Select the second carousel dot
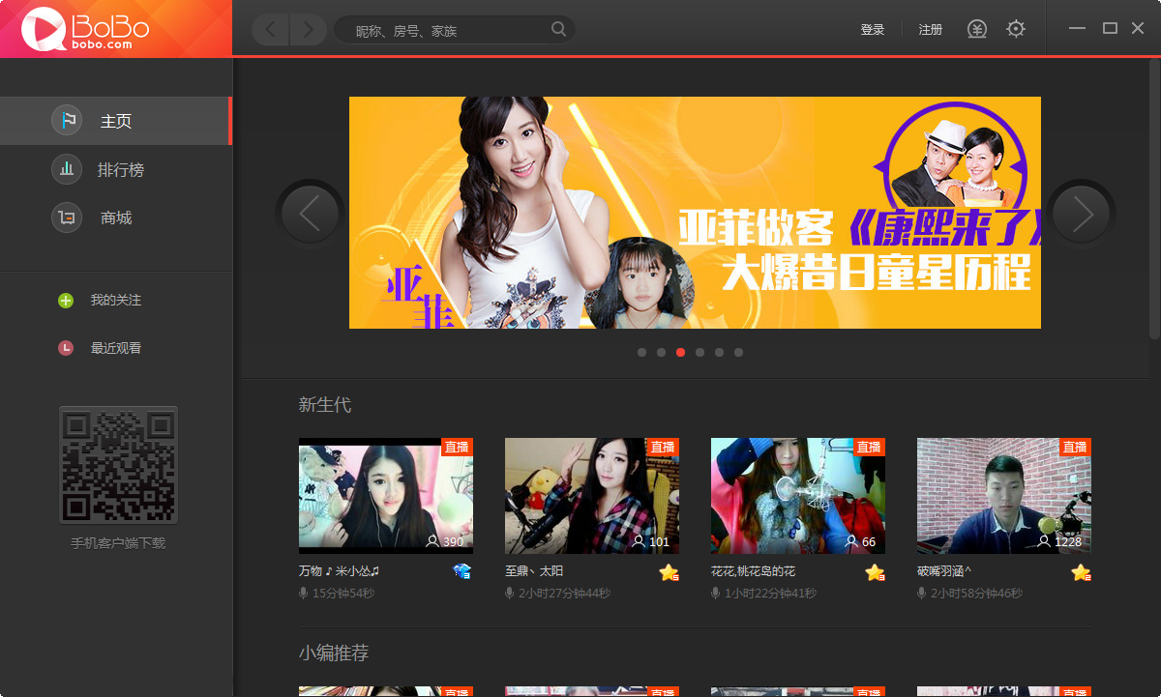Image resolution: width=1161 pixels, height=697 pixels. pyautogui.click(x=661, y=353)
